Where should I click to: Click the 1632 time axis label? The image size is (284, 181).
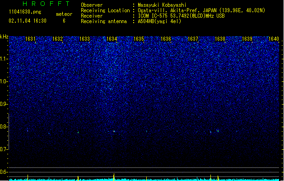point(57,39)
